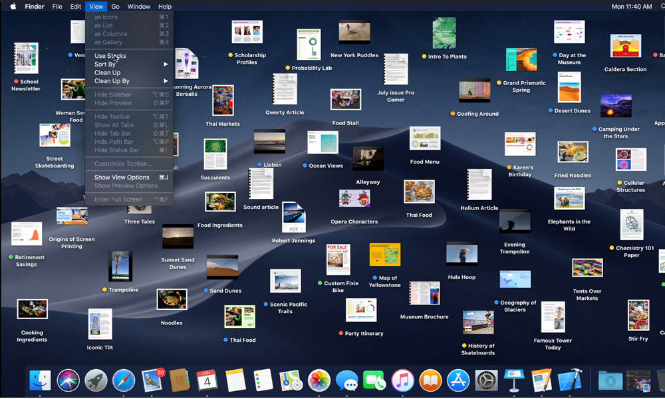Click the Apple logo menu
The height and width of the screenshot is (399, 665).
pyautogui.click(x=13, y=7)
